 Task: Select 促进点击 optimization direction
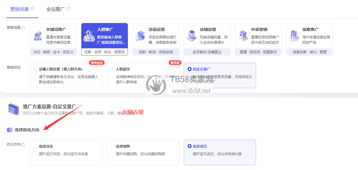tap(66, 153)
